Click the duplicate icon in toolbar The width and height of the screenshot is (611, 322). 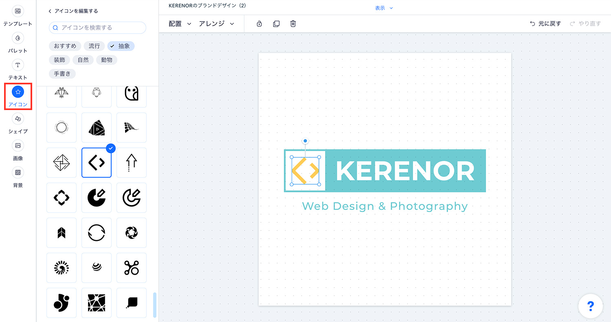tap(276, 24)
